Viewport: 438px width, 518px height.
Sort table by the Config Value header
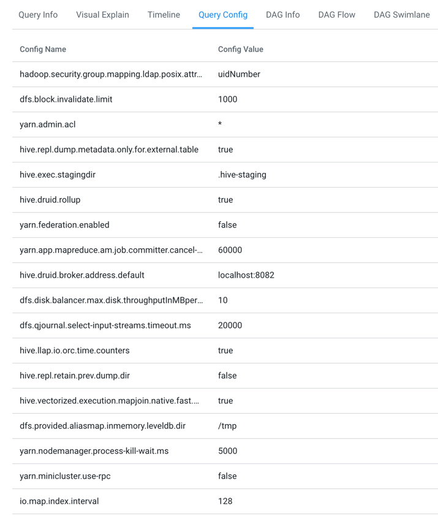(x=239, y=49)
